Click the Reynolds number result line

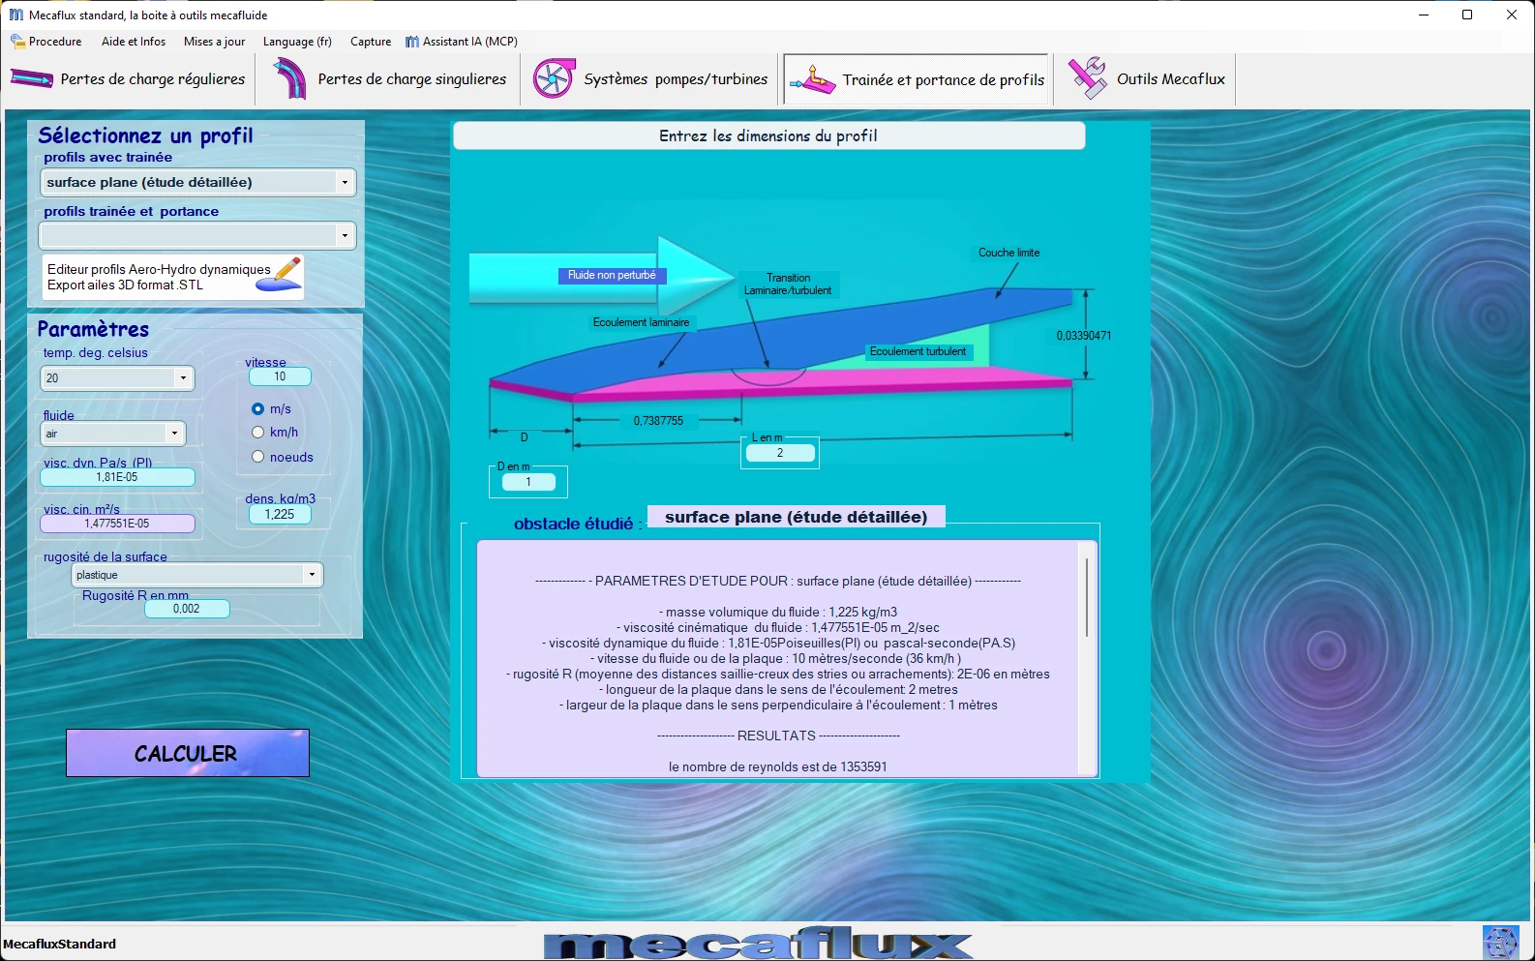click(777, 766)
